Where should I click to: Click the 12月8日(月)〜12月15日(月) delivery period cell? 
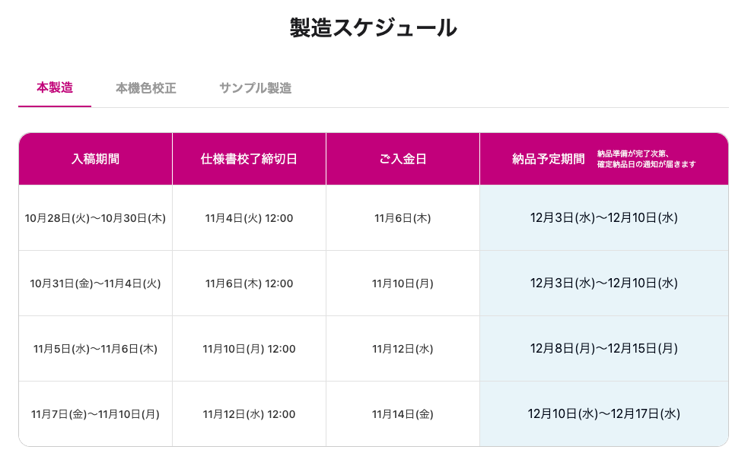603,349
